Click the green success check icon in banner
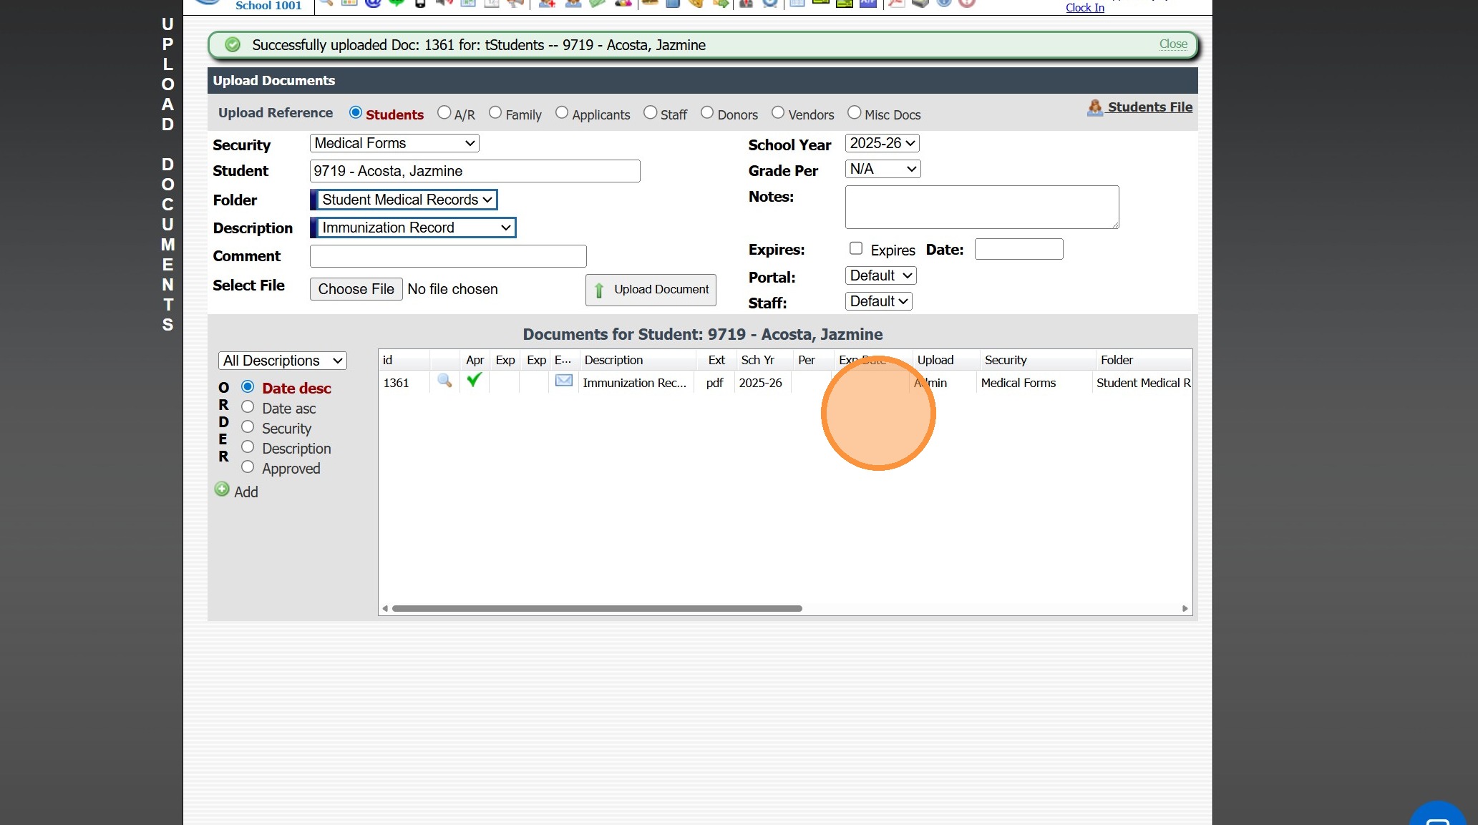The height and width of the screenshot is (825, 1478). [x=233, y=45]
